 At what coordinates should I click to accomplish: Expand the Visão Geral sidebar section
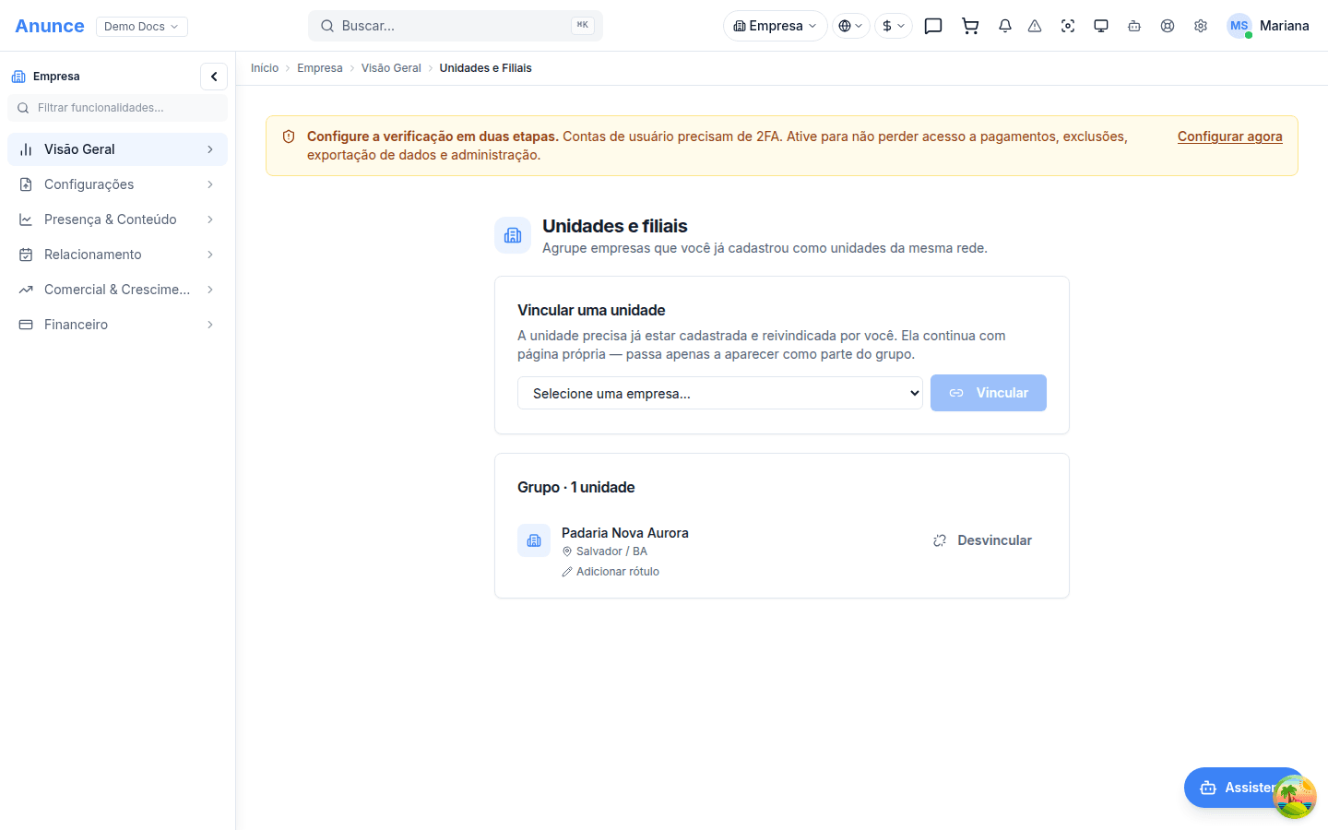[117, 149]
